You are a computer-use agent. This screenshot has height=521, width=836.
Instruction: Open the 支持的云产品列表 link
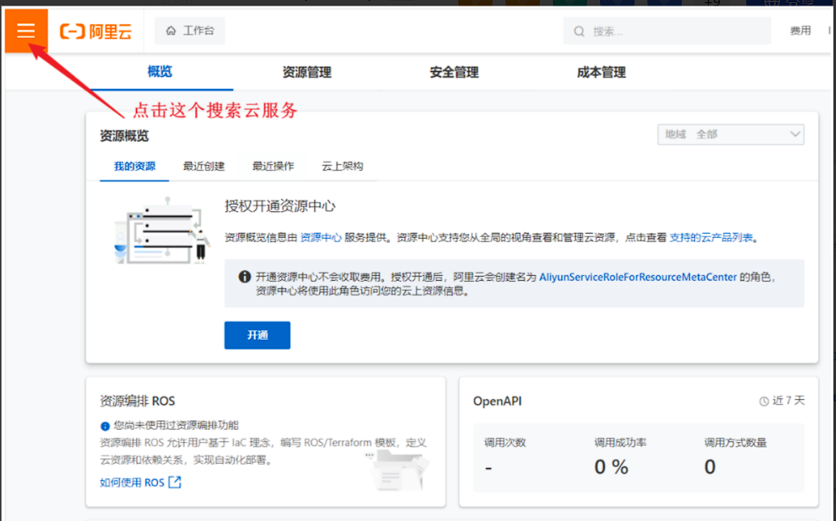tap(711, 238)
